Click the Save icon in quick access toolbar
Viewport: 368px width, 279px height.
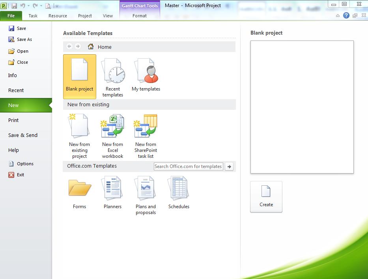[x=14, y=6]
